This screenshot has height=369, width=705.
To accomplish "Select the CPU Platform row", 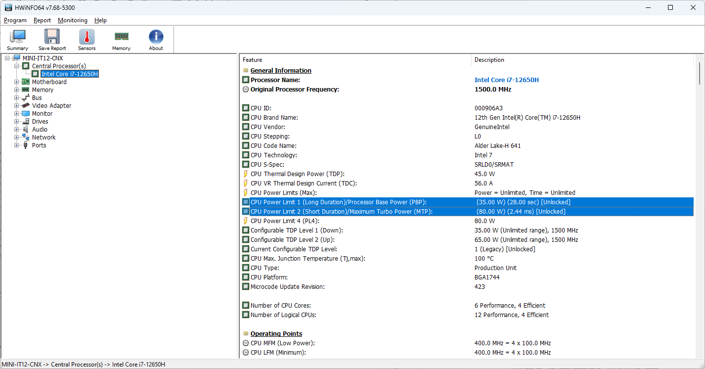I will point(467,277).
